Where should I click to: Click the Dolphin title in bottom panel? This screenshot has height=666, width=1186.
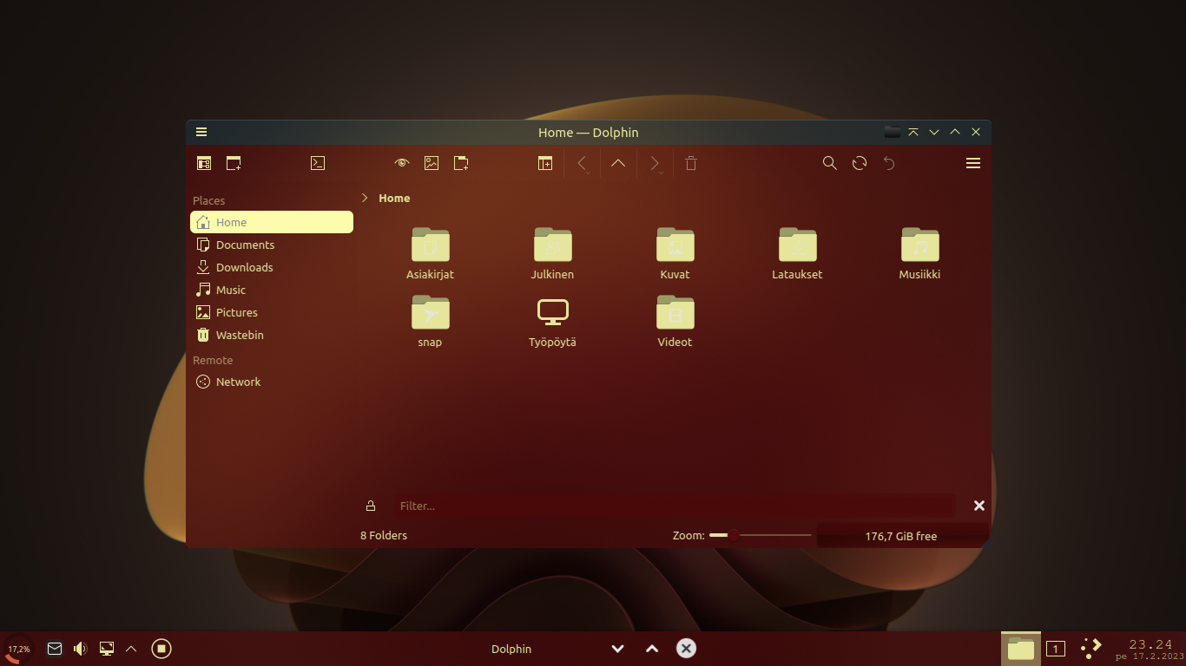pos(511,649)
